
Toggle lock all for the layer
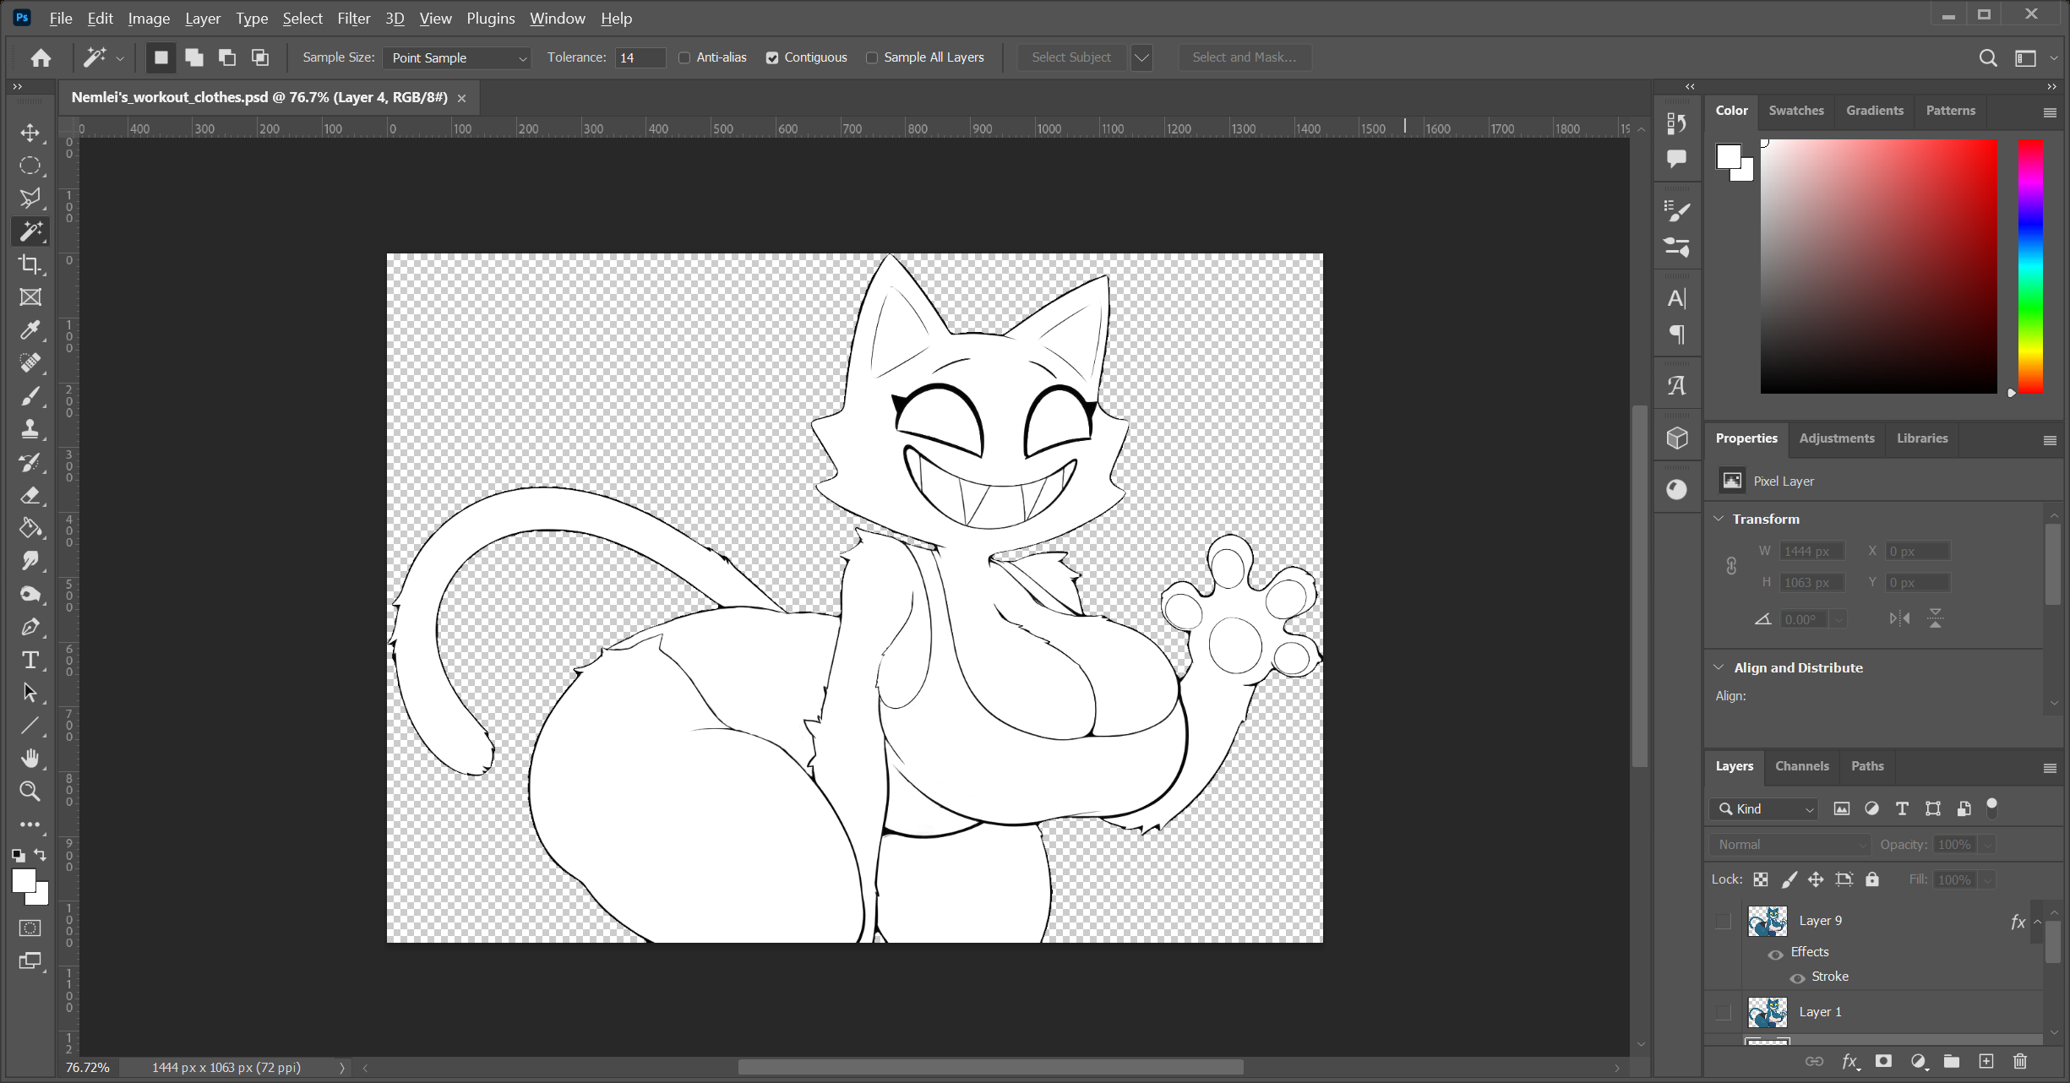pyautogui.click(x=1872, y=879)
